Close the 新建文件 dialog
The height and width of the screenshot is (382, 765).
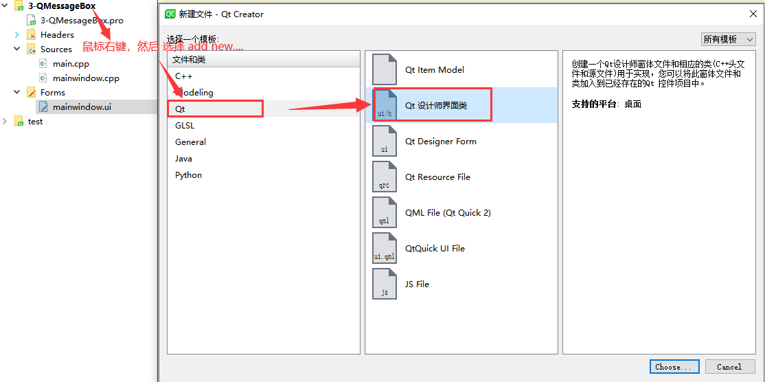[753, 14]
